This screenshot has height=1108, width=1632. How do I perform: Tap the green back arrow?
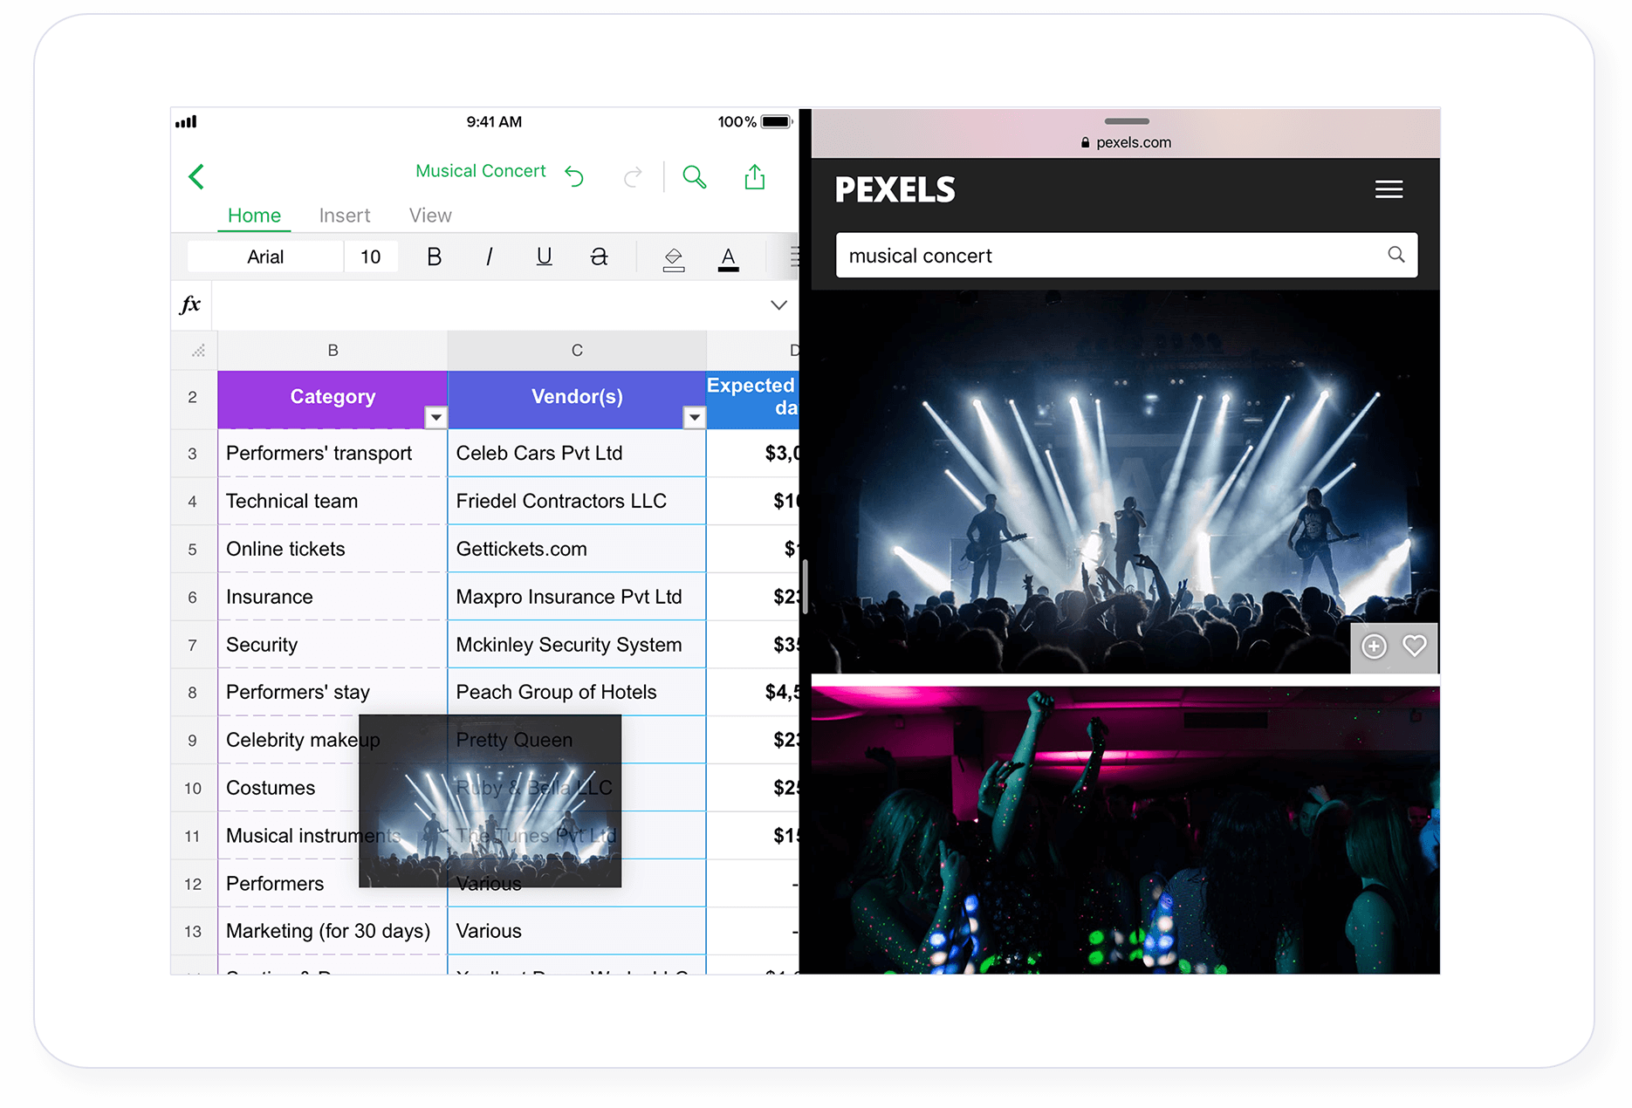(196, 177)
